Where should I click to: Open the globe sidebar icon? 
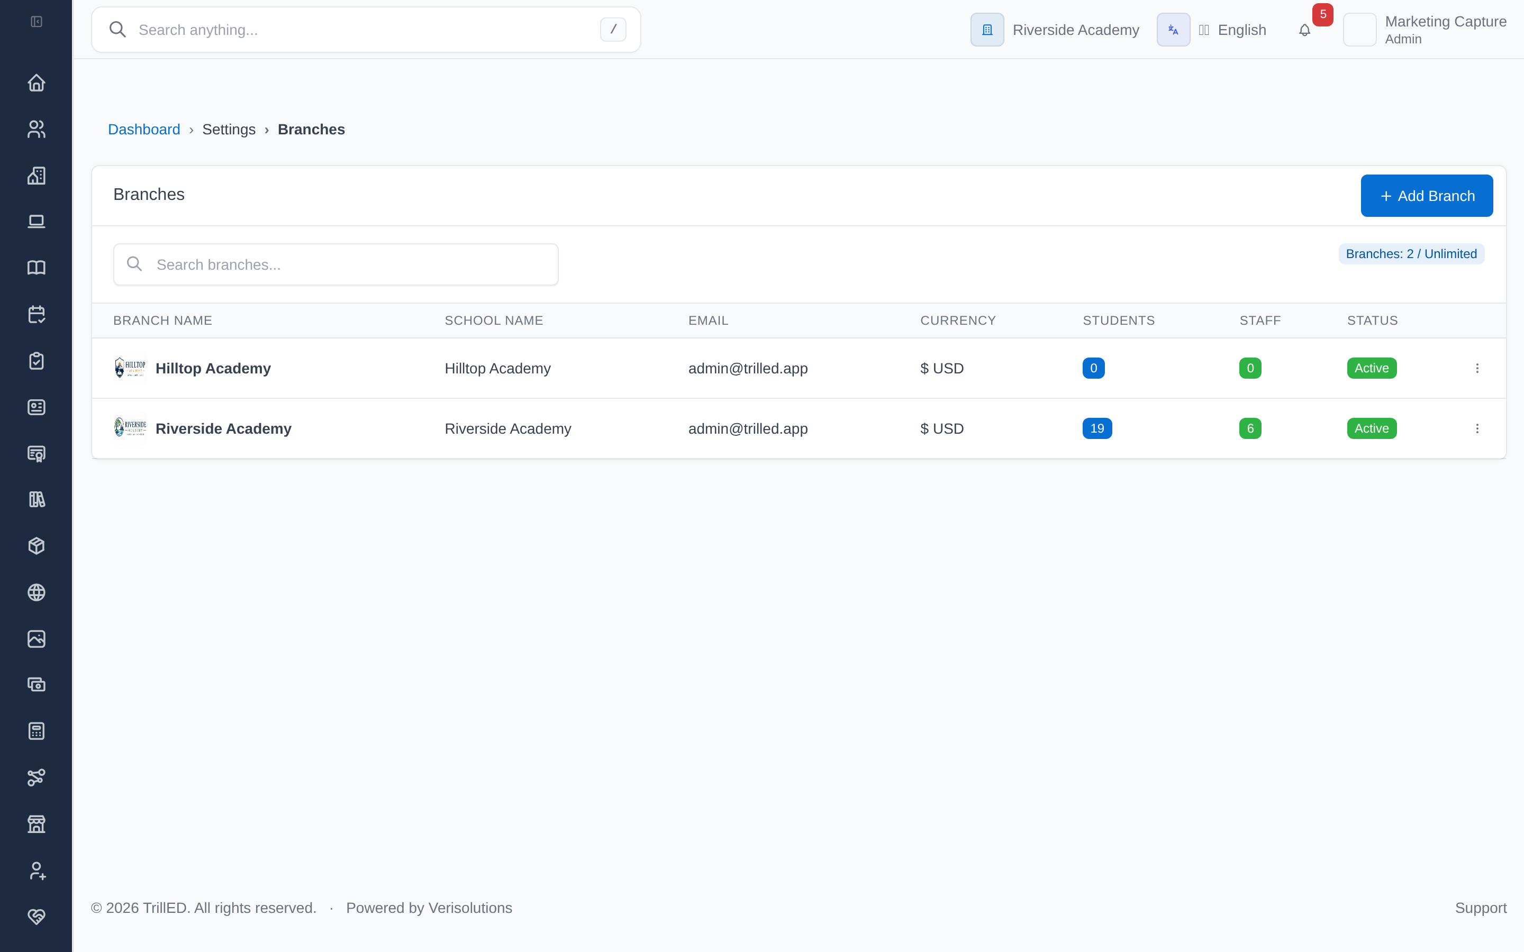click(37, 592)
